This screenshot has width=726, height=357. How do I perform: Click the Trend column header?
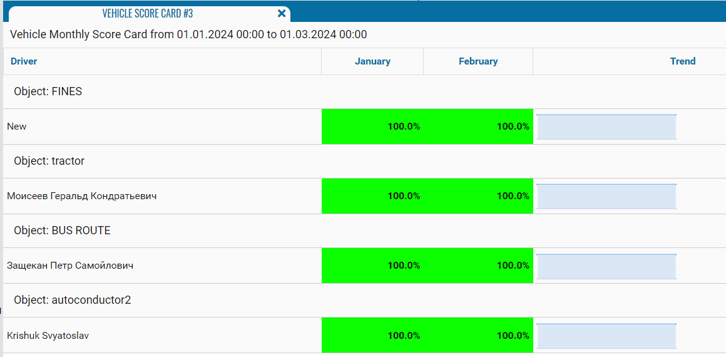[682, 61]
